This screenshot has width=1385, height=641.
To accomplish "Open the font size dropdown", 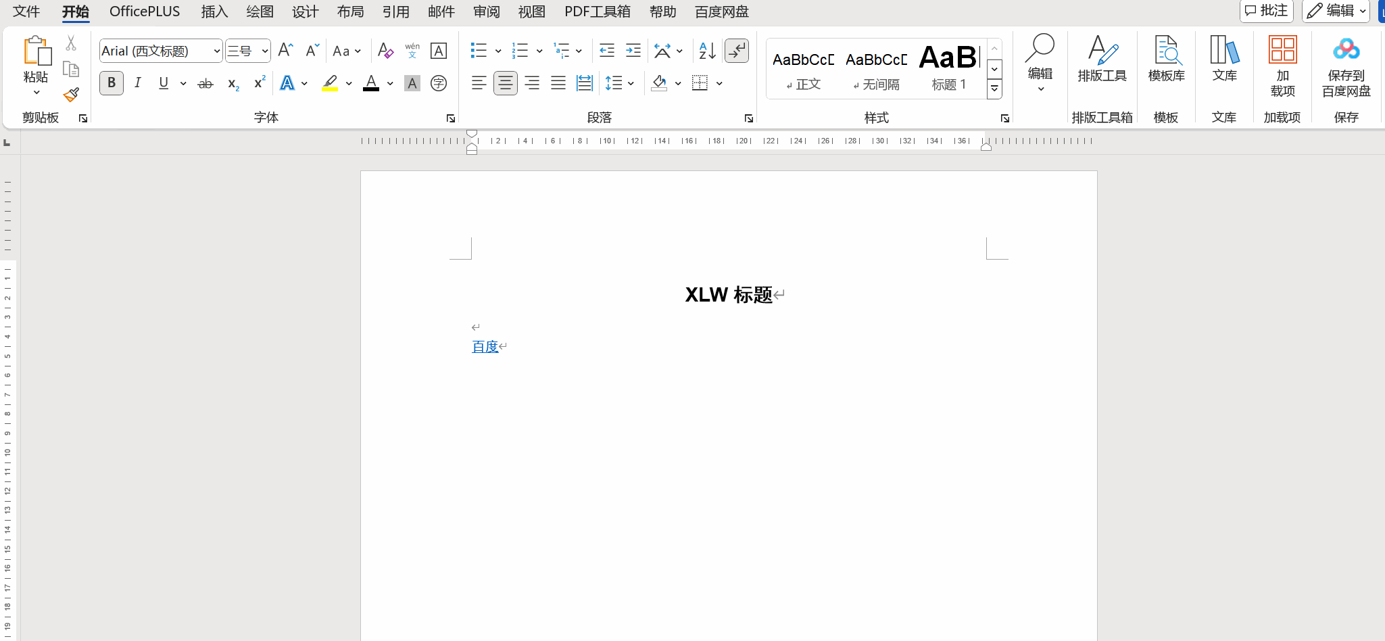I will pos(264,51).
